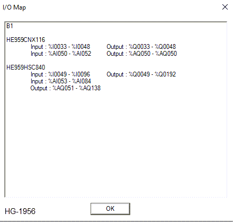The image size is (233, 222).
Task: Click the empty area of the map listing
Action: click(115, 142)
